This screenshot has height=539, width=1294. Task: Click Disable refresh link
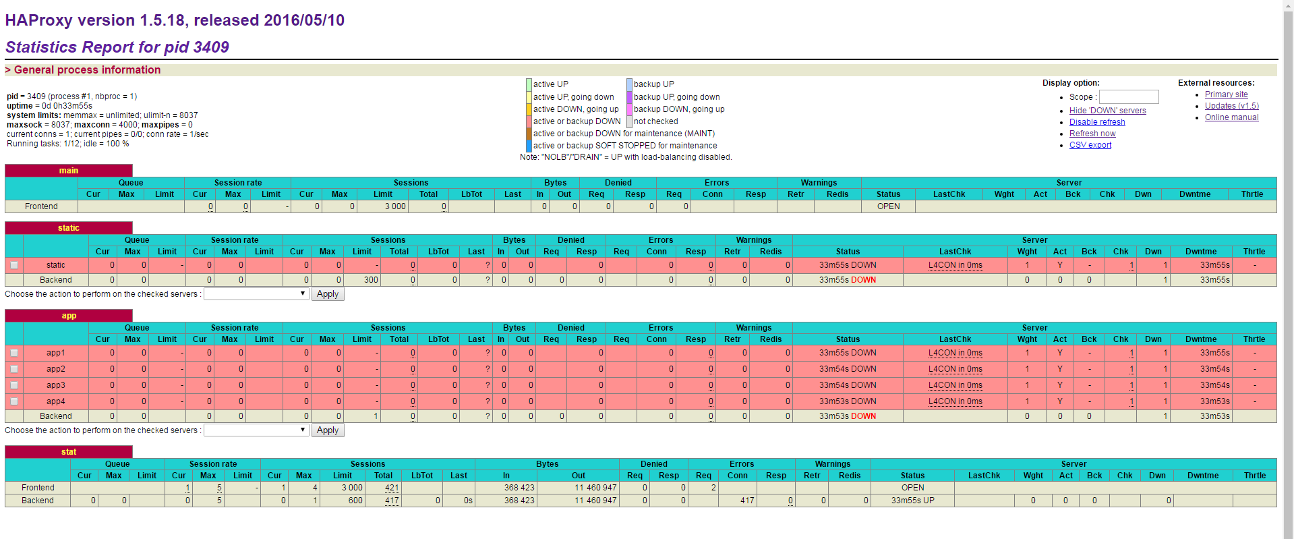(x=1097, y=122)
